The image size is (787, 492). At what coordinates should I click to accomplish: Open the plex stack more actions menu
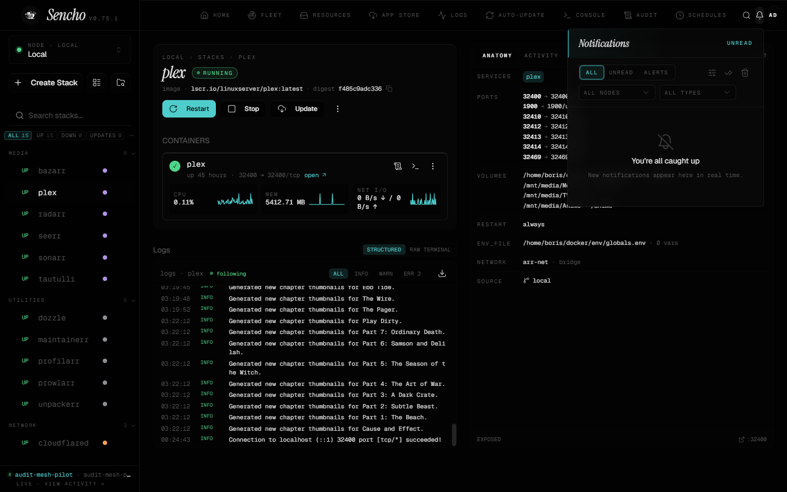338,109
